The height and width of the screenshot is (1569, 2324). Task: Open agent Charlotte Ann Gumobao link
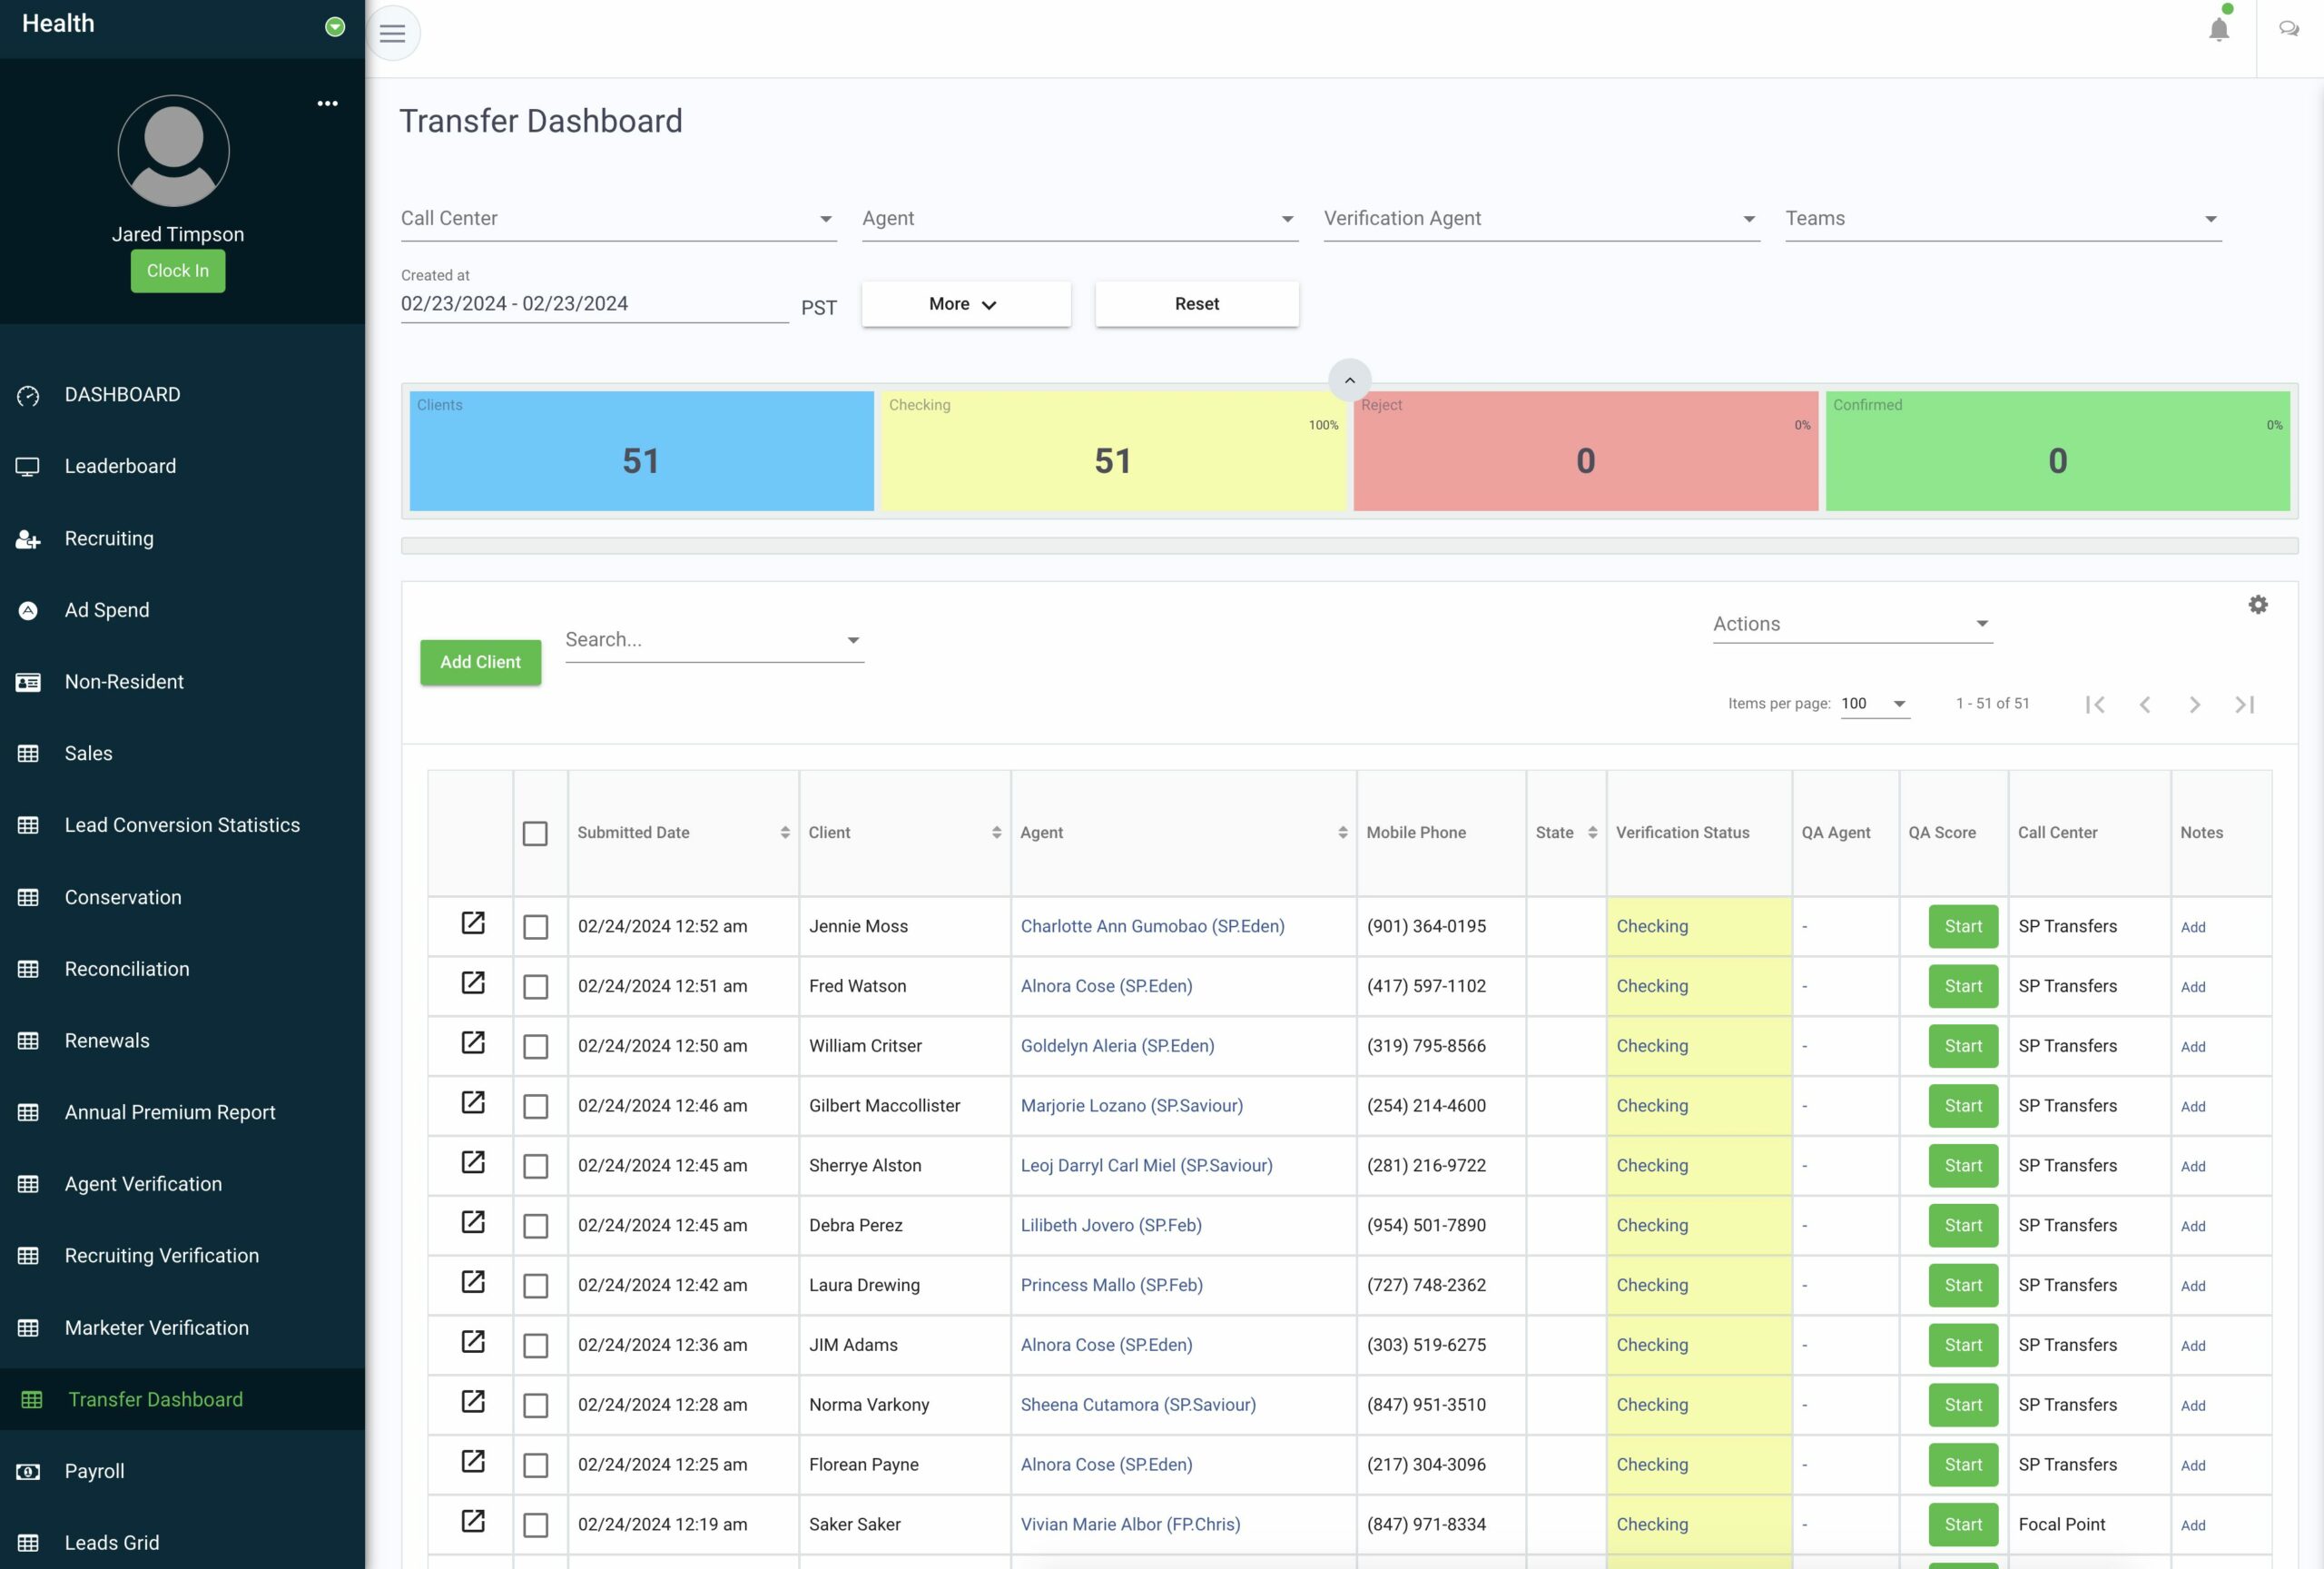(x=1152, y=927)
